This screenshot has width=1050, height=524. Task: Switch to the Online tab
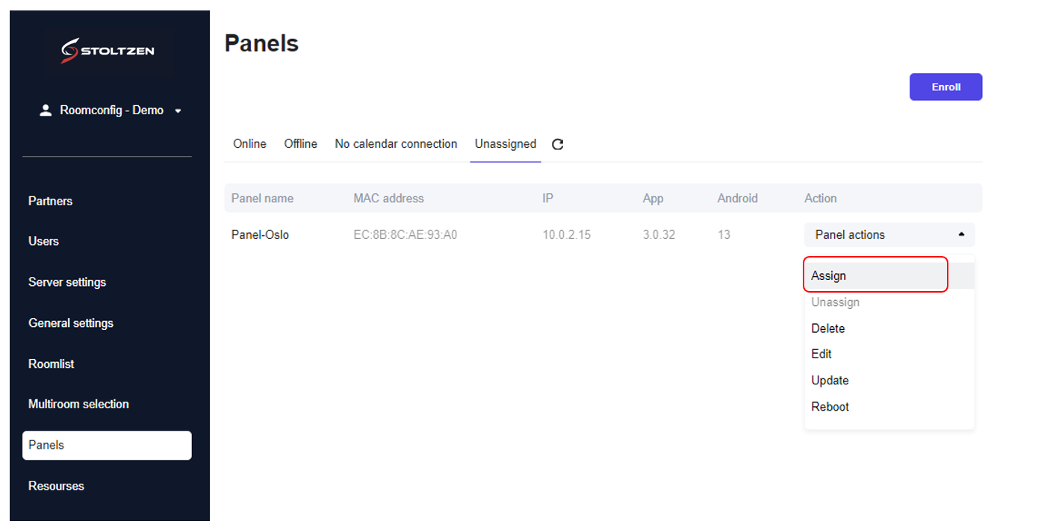249,143
